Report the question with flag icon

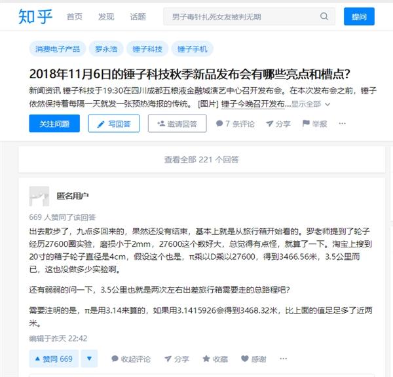tap(306, 123)
